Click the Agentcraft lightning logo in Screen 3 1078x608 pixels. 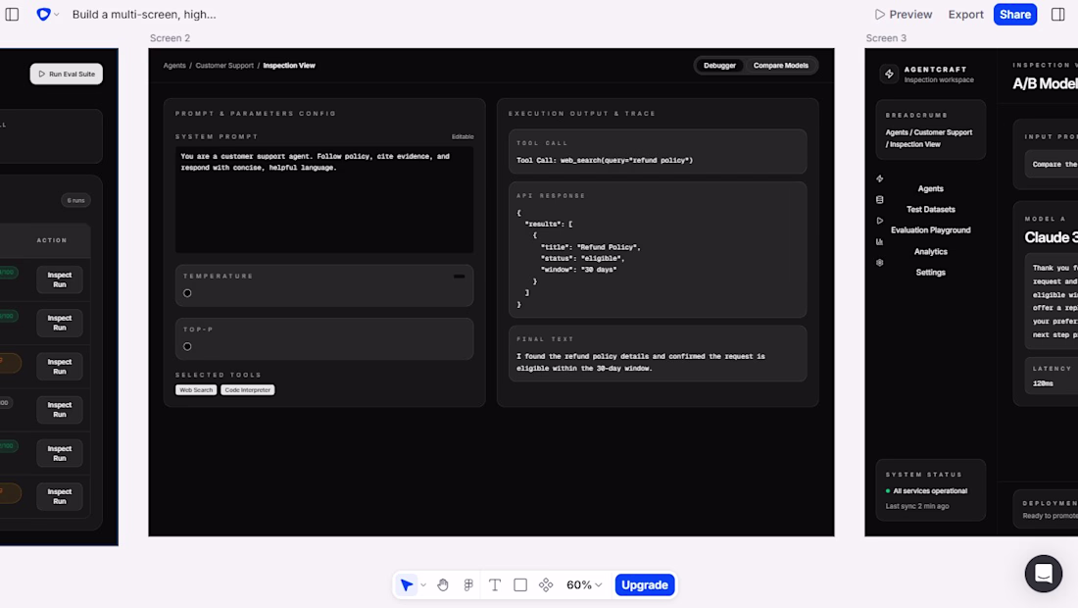pos(888,74)
